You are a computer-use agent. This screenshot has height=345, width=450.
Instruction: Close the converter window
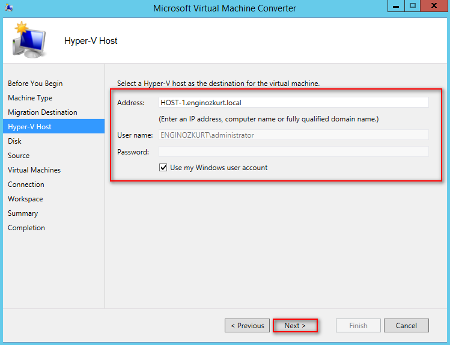pos(434,6)
